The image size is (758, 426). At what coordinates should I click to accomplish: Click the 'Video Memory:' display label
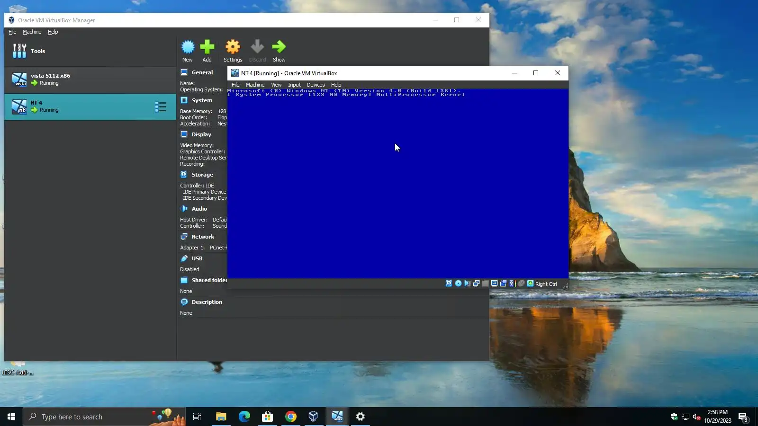[x=197, y=145]
